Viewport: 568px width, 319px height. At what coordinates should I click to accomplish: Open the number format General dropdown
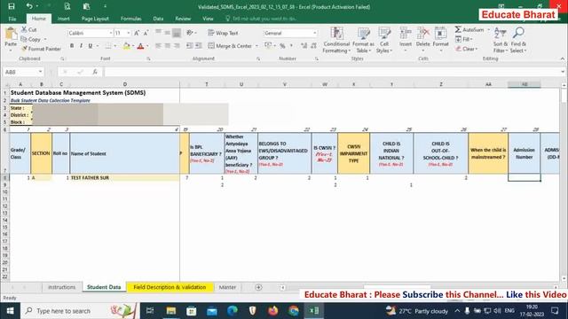pyautogui.click(x=314, y=33)
